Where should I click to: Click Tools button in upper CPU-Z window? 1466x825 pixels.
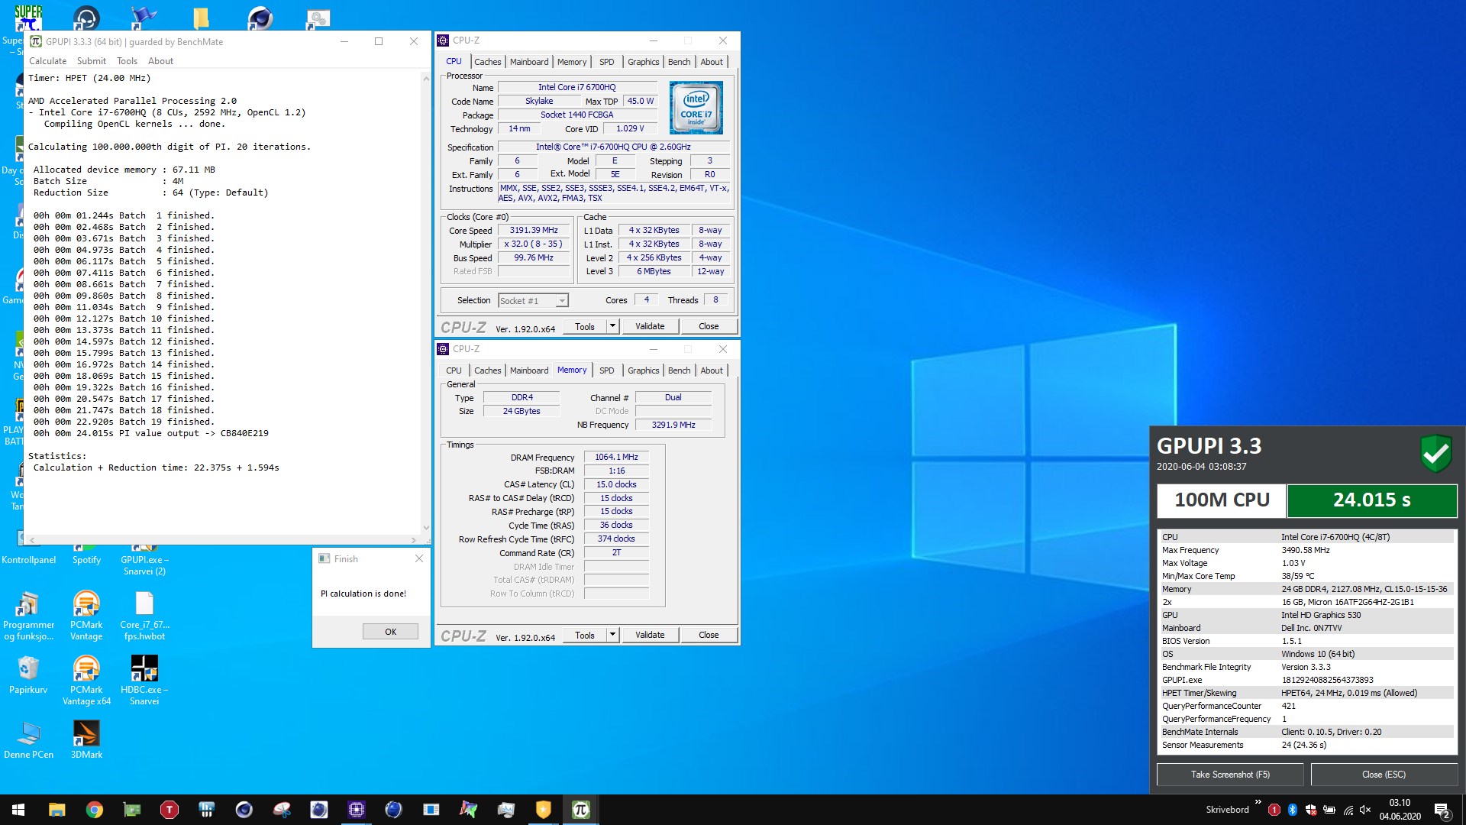coord(585,326)
